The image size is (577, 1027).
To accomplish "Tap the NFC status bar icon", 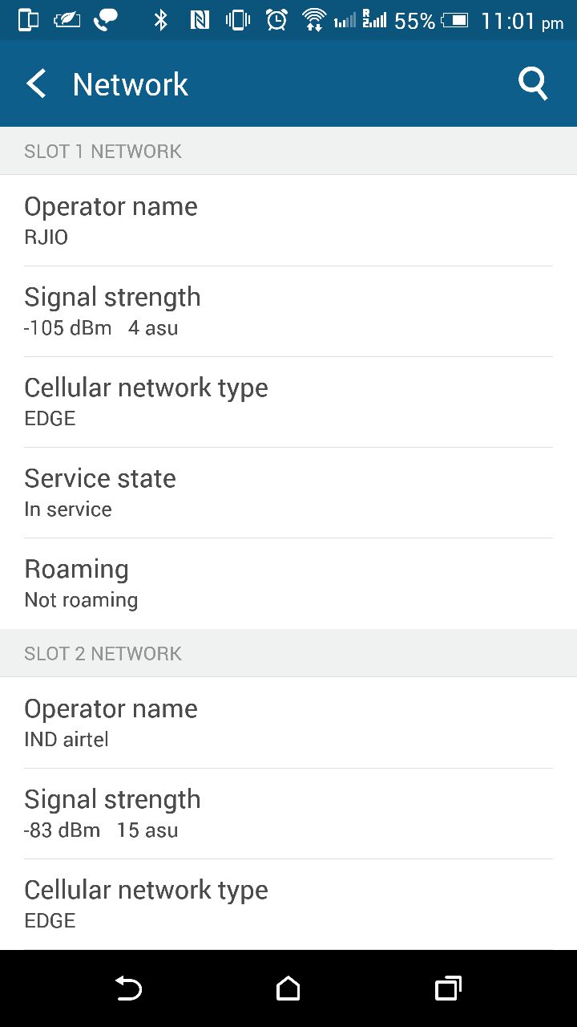I will [x=200, y=20].
